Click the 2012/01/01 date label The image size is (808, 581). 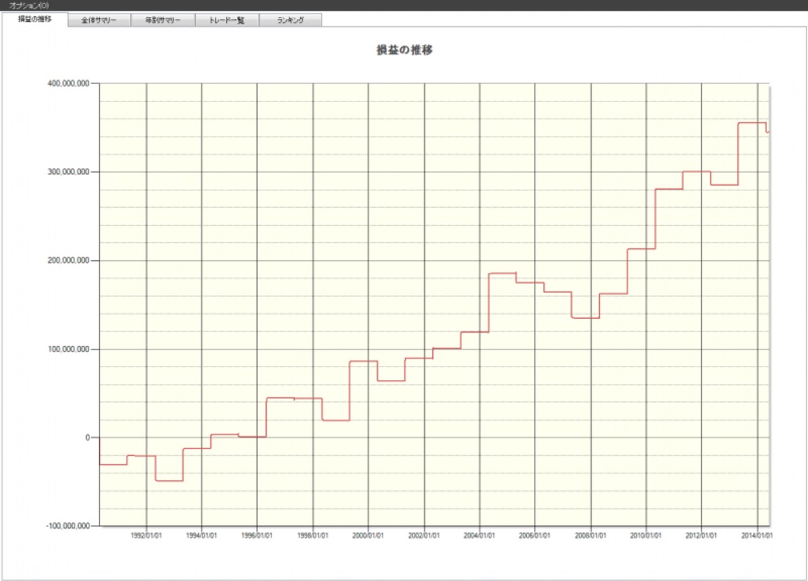click(702, 535)
